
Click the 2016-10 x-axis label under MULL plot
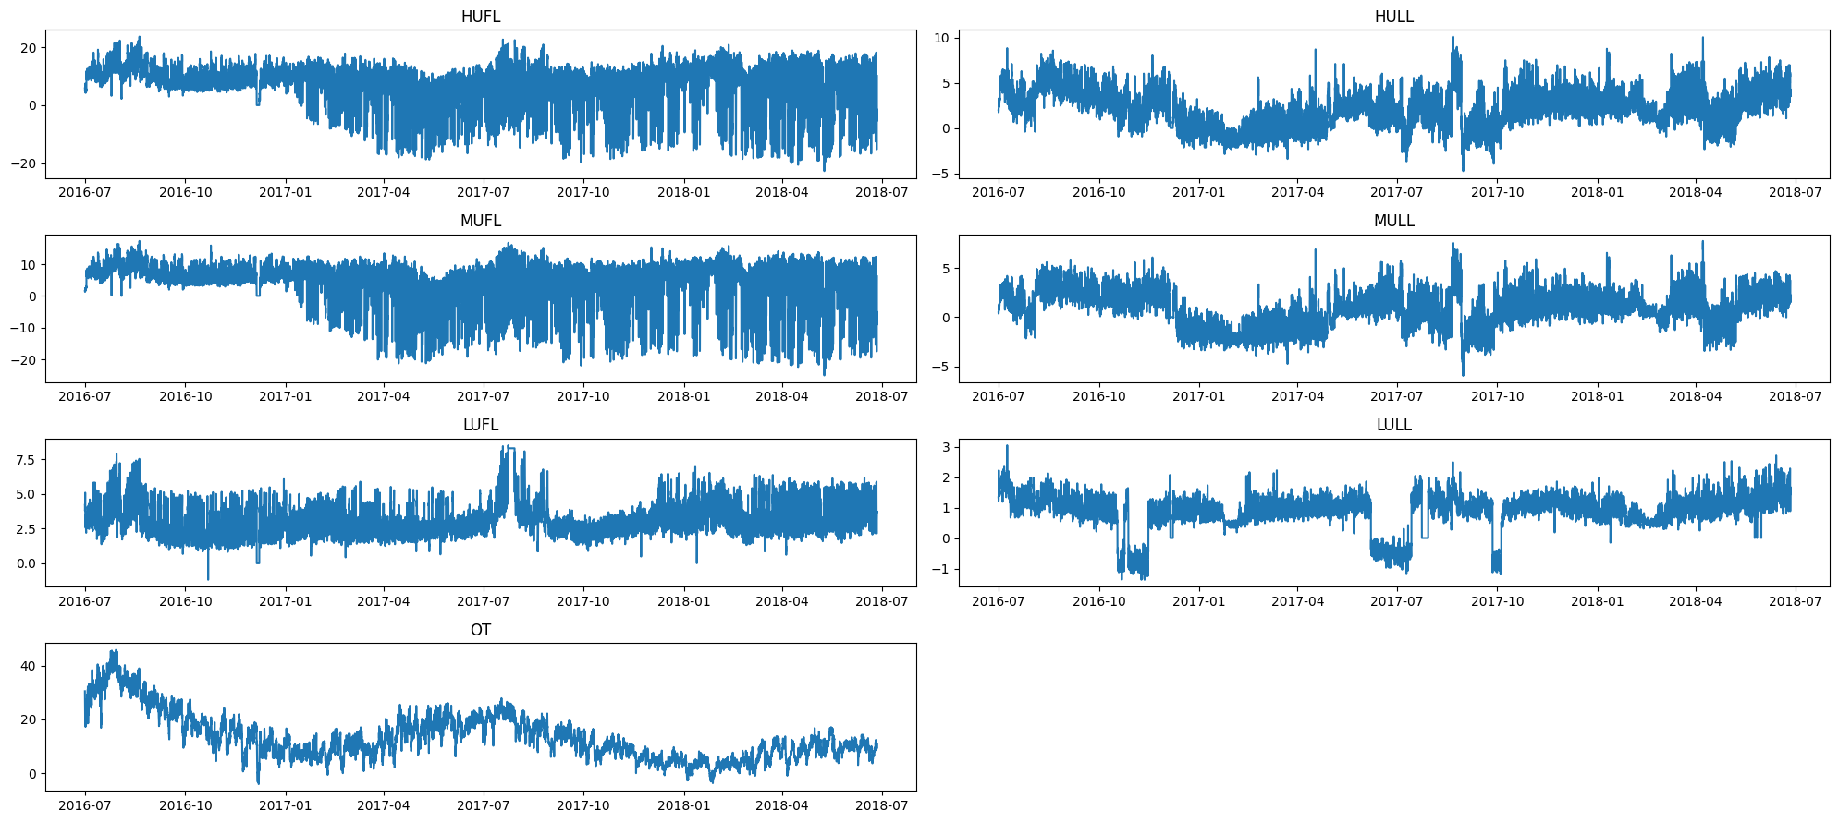click(1098, 396)
